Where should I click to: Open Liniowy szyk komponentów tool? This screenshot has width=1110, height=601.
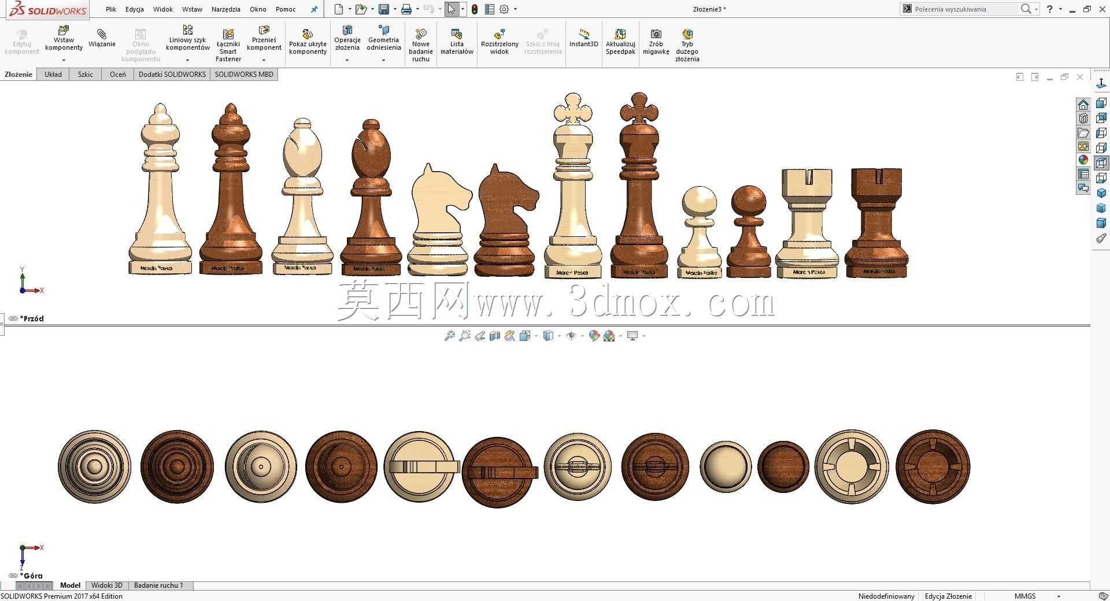pyautogui.click(x=187, y=39)
